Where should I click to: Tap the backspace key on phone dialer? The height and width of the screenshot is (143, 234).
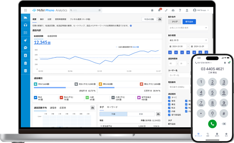pos(224,124)
